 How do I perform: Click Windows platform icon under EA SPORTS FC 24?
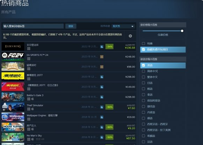(x=29, y=59)
